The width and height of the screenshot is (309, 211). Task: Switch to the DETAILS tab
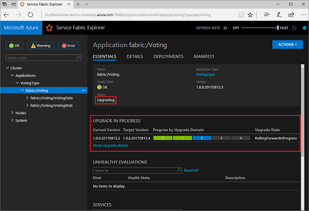(x=135, y=56)
